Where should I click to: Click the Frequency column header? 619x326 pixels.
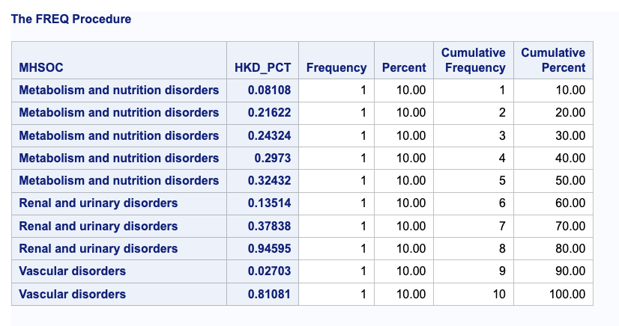pyautogui.click(x=336, y=61)
